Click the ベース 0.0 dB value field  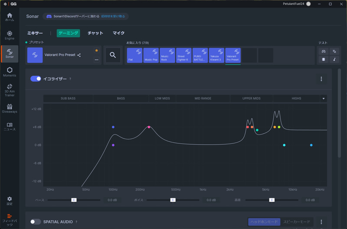point(112,200)
